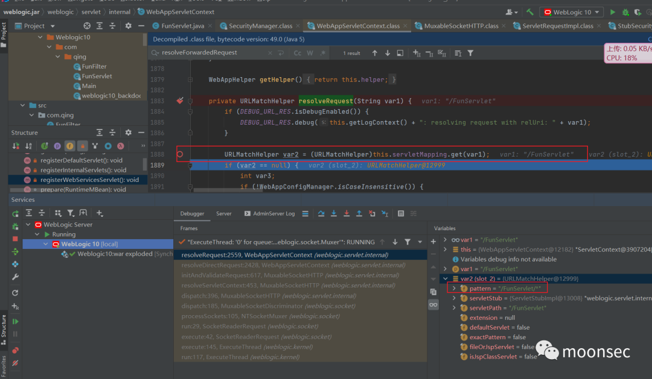Click the Show Execution Point icon
This screenshot has width=652, height=379.
coord(305,213)
